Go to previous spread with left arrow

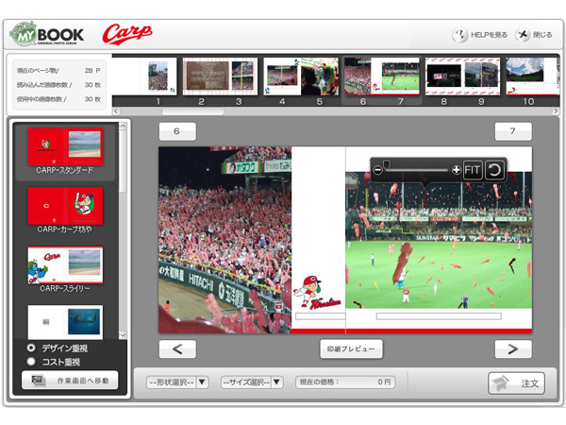(x=177, y=349)
